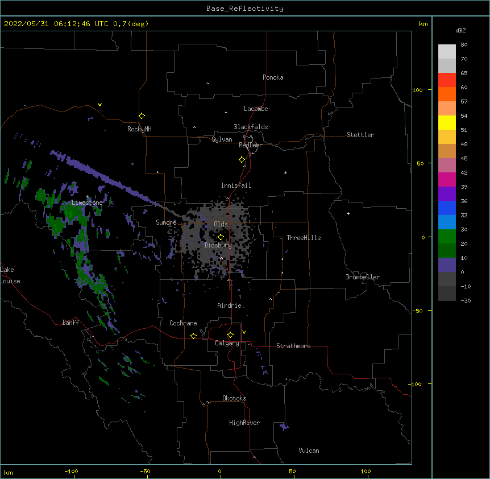Click the Innisfail town label
Screen dimensions: 490x479
tap(236, 185)
